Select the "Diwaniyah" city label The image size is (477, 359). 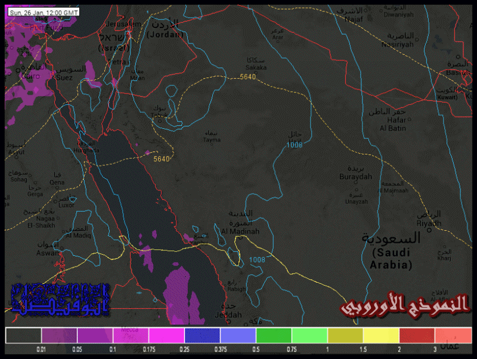398,14
